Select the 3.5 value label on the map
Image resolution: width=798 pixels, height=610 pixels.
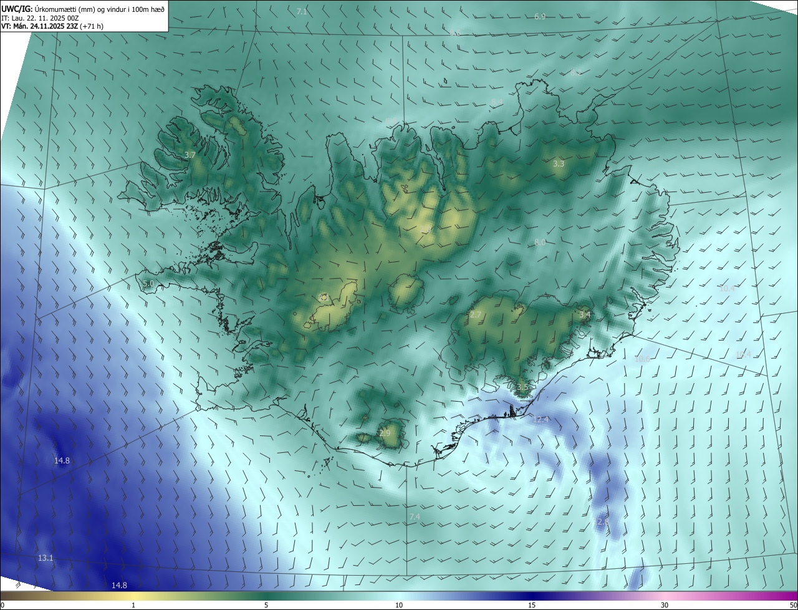click(x=522, y=387)
